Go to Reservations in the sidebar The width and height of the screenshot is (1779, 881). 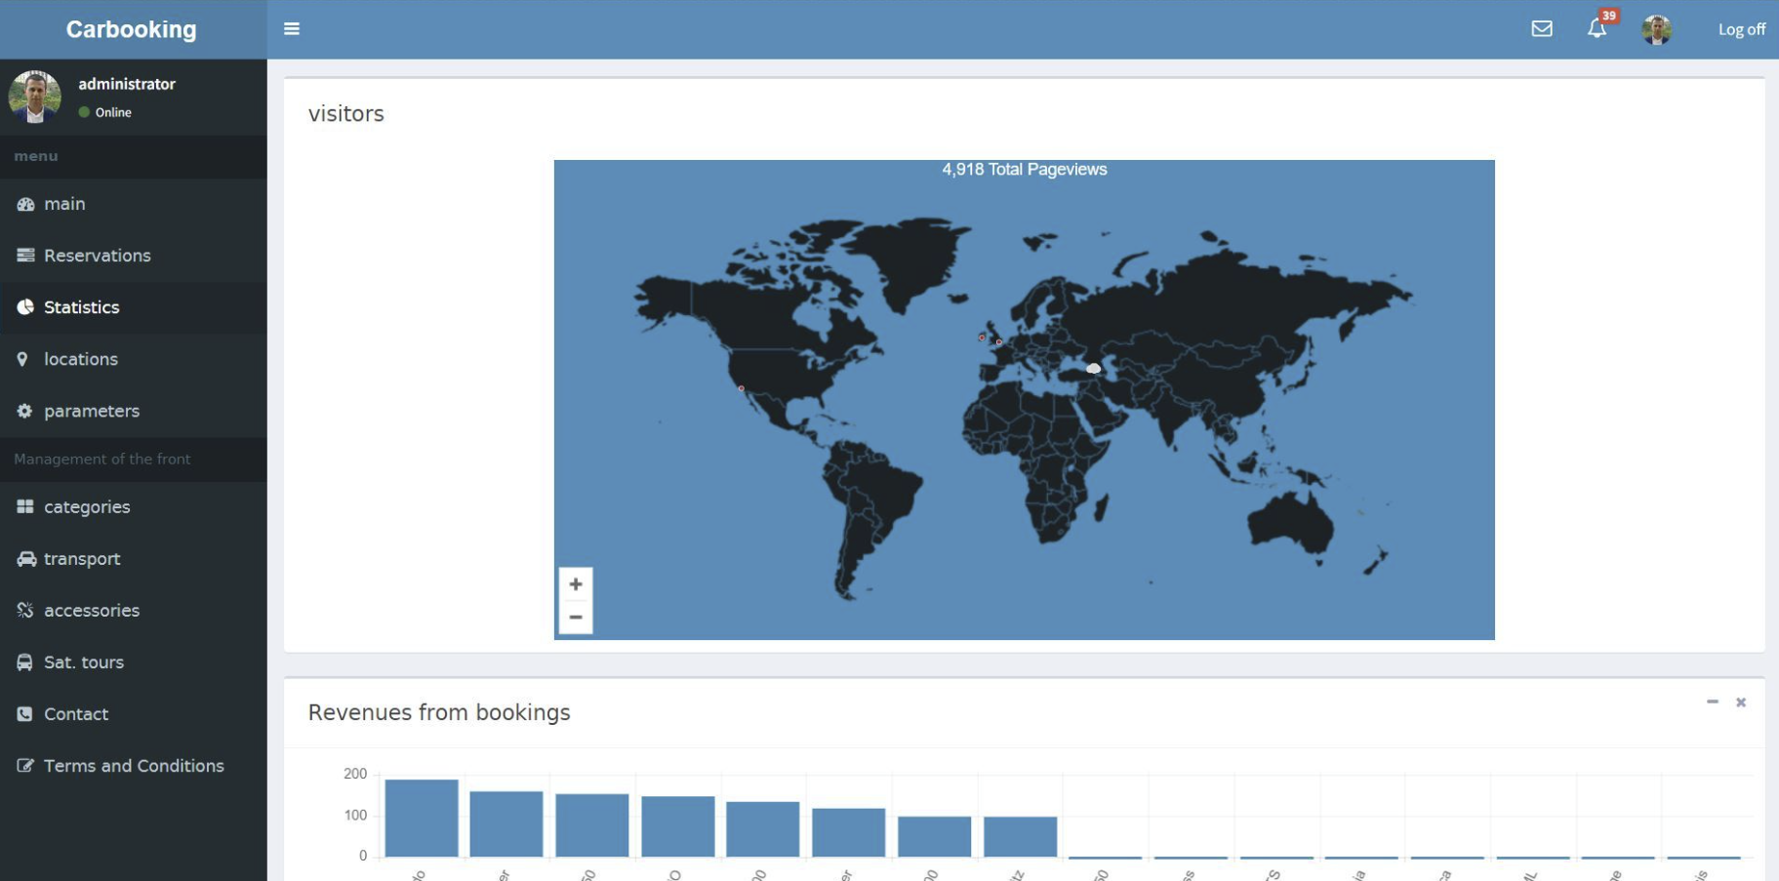coord(97,256)
